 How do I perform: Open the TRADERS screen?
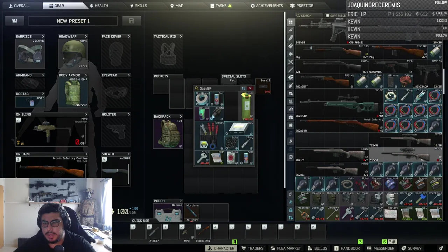pyautogui.click(x=252, y=248)
